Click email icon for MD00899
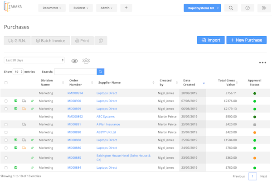 pos(15,109)
